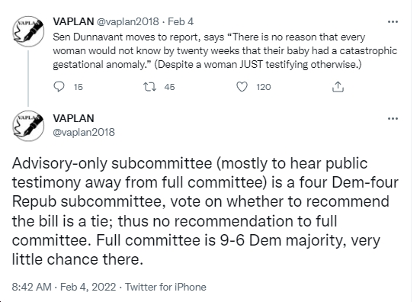Open @vaplan2018 handle under main tweet name
This screenshot has height=302, width=420.
tap(84, 132)
